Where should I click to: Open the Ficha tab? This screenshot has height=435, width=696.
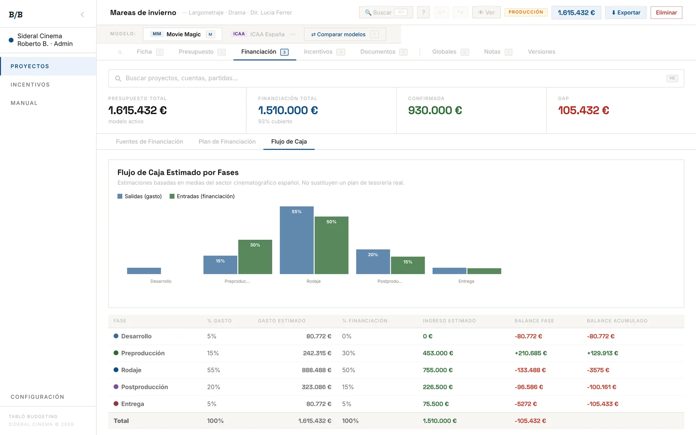tap(150, 52)
